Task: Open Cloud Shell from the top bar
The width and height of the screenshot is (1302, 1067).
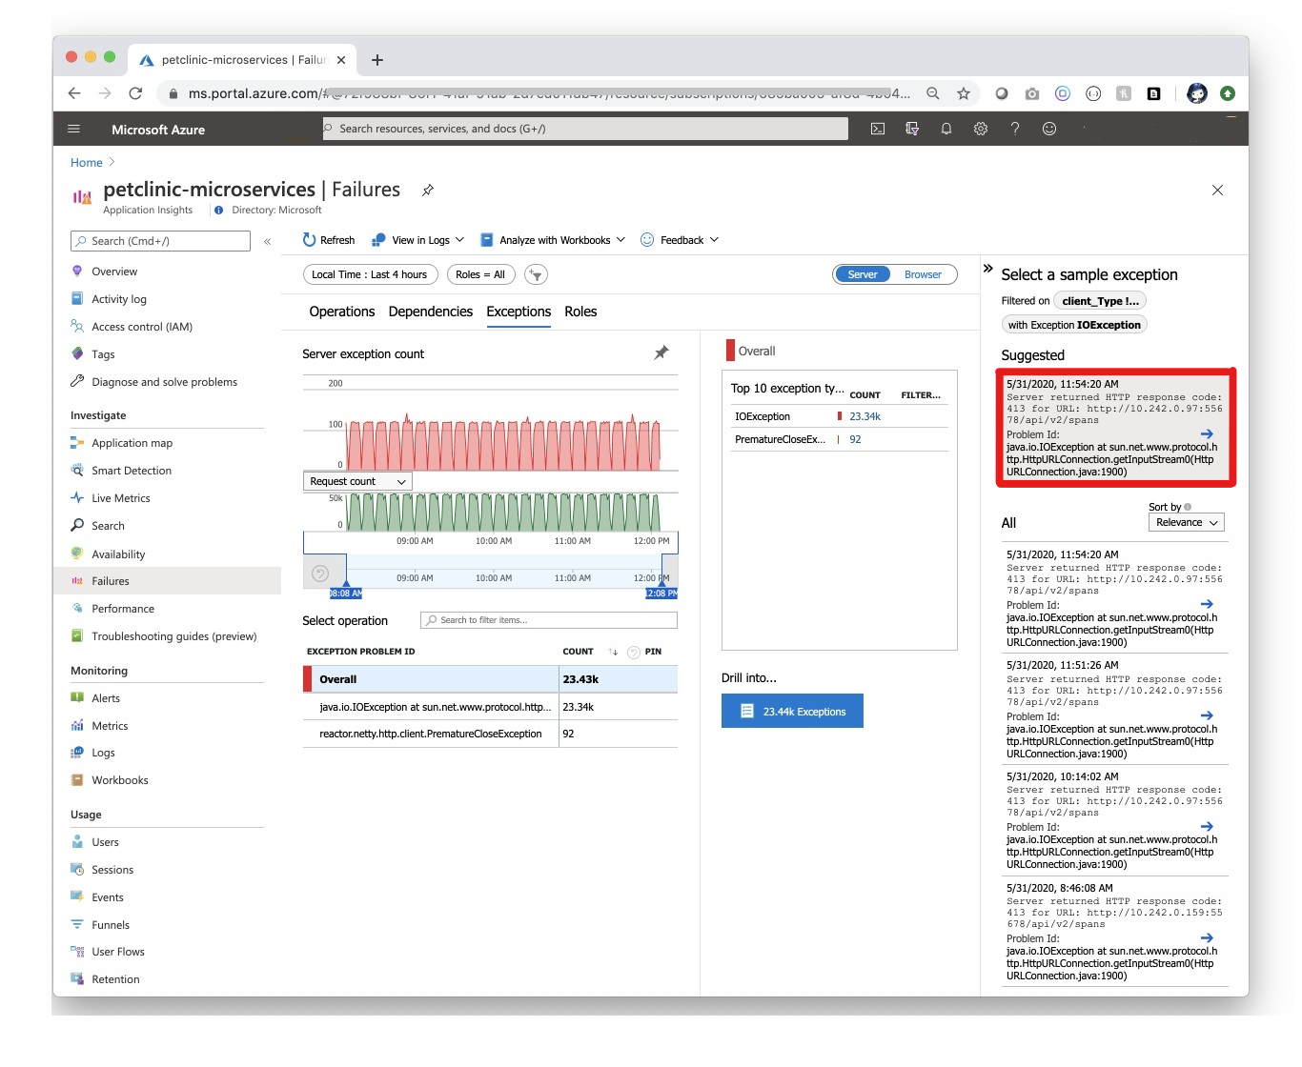Action: 878,129
